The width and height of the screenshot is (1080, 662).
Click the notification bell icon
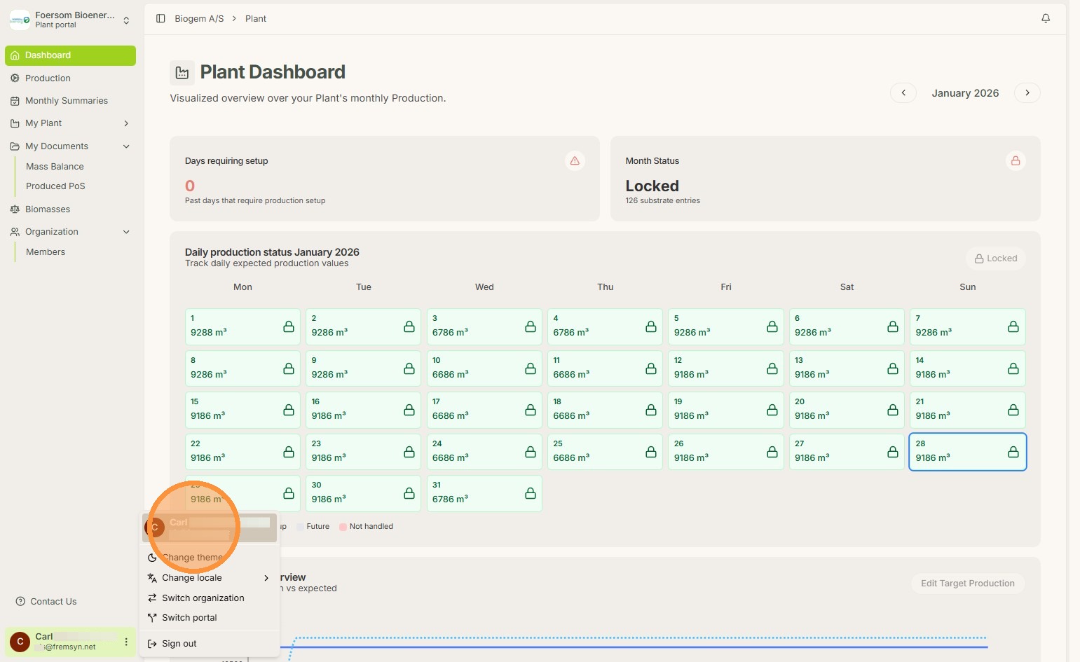pyautogui.click(x=1045, y=18)
